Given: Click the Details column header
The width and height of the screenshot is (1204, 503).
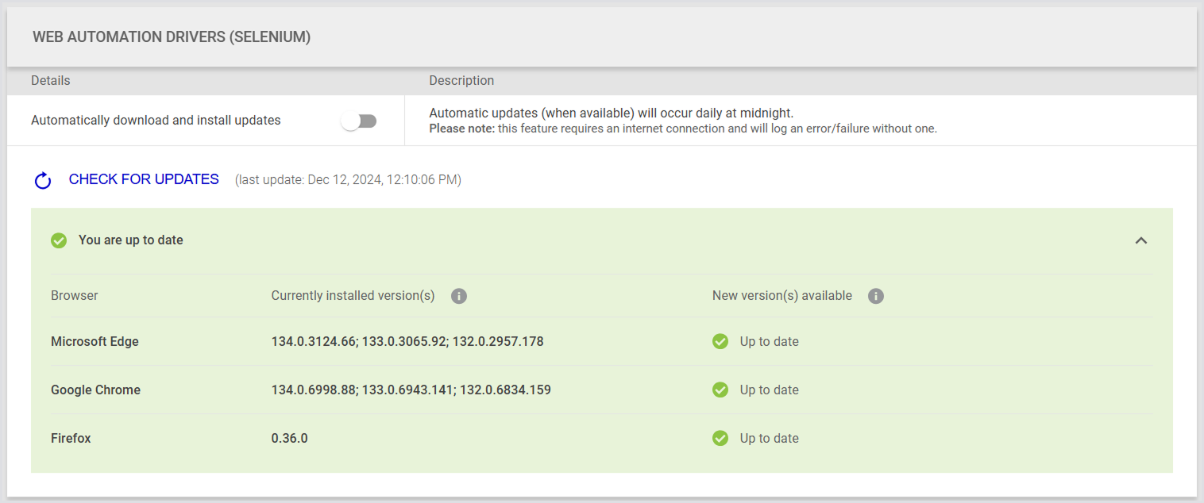Looking at the screenshot, I should tap(51, 81).
